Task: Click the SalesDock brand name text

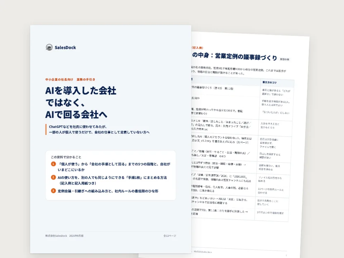Action: [65, 48]
